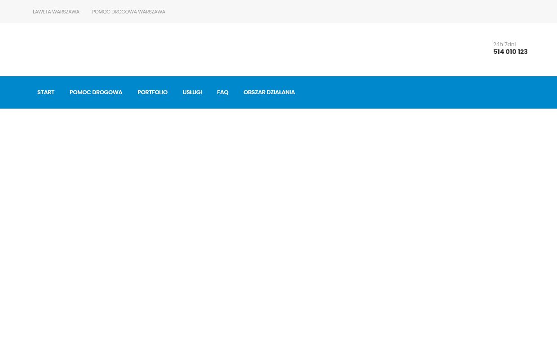557x359 pixels.
Task: Click the 24h 7dni label
Action: 504,44
